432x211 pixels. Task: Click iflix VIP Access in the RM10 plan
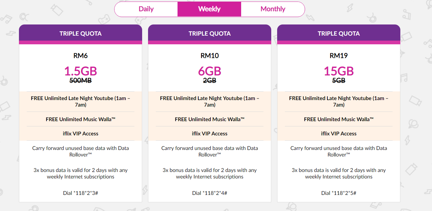pyautogui.click(x=209, y=134)
